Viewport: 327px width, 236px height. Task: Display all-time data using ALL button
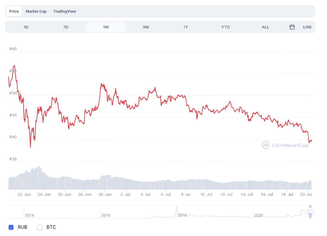pyautogui.click(x=265, y=27)
